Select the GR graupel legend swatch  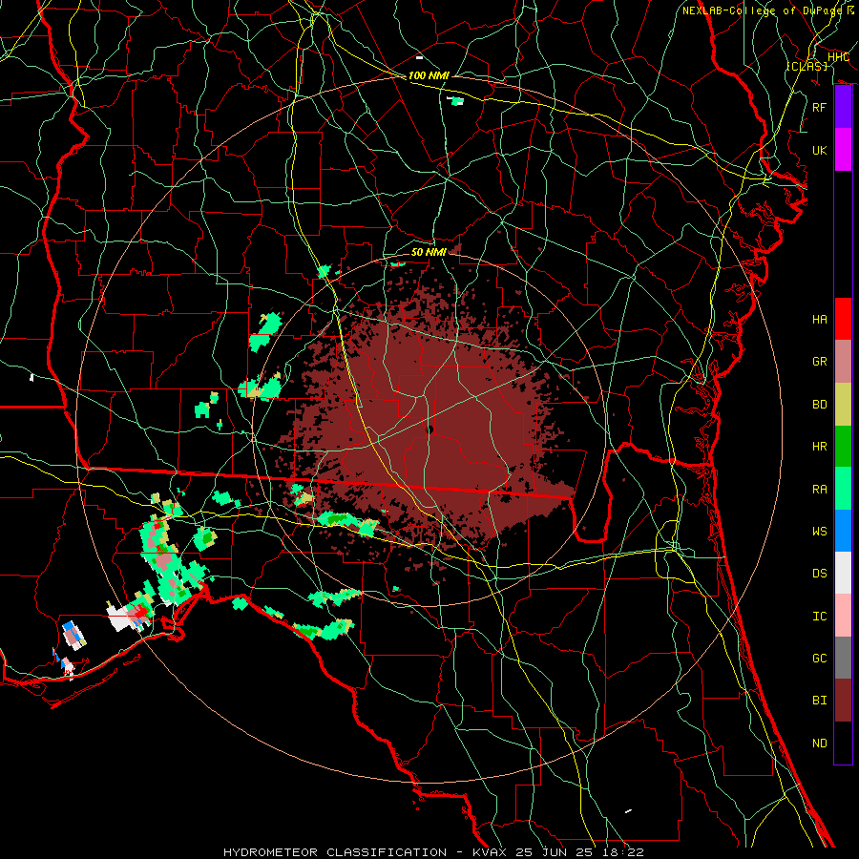pyautogui.click(x=843, y=362)
